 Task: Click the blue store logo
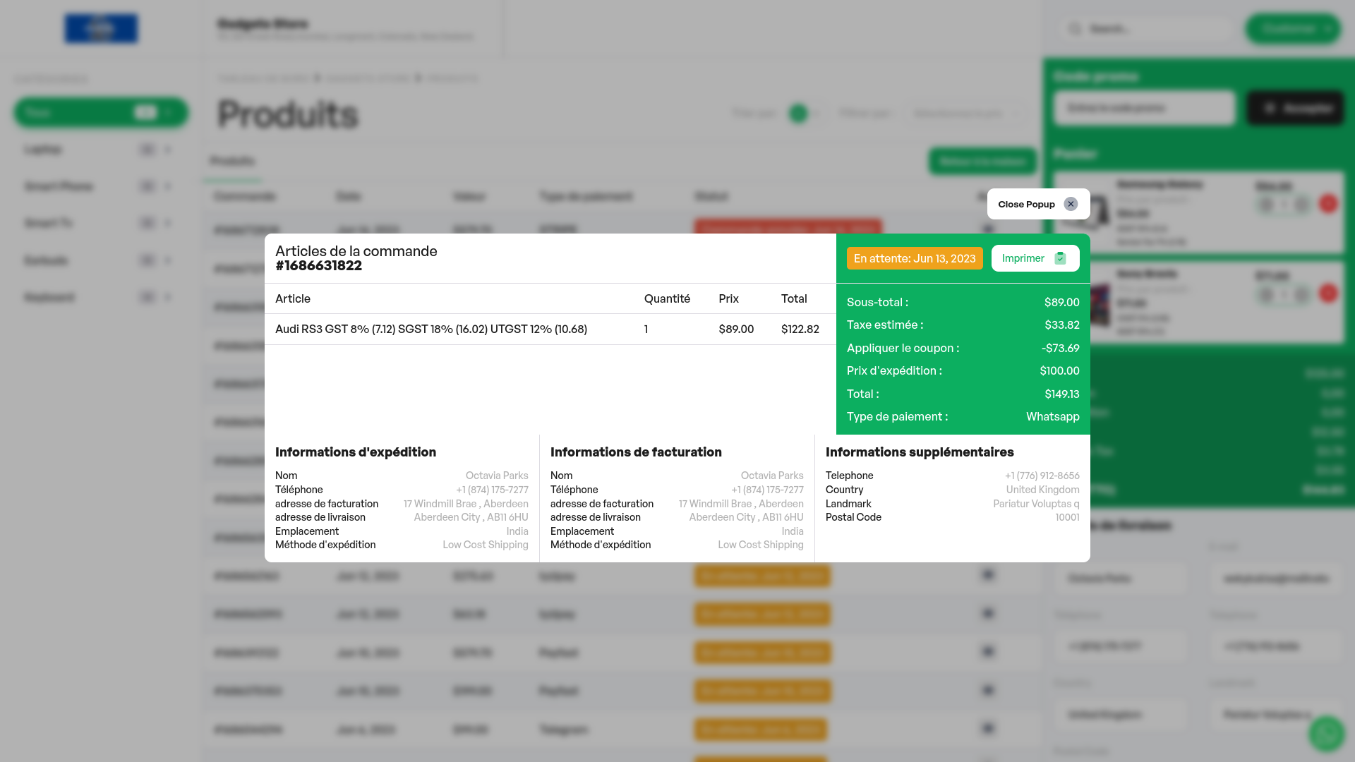point(101,29)
